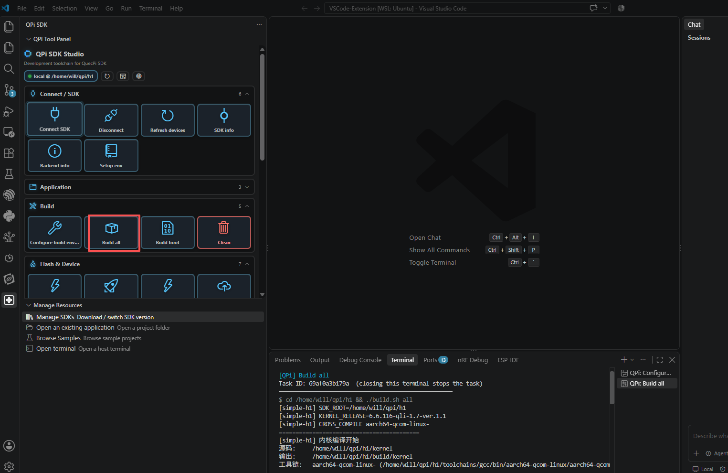Select the QPi: Configur... terminal entry
The width and height of the screenshot is (728, 473).
pyautogui.click(x=647, y=373)
